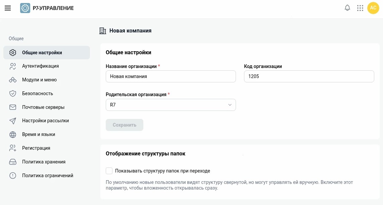This screenshot has width=383, height=205.
Task: Switch to the Безопасность section
Action: [47, 93]
